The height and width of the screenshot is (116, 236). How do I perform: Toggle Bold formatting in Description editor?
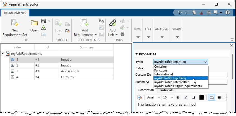coord(178,97)
